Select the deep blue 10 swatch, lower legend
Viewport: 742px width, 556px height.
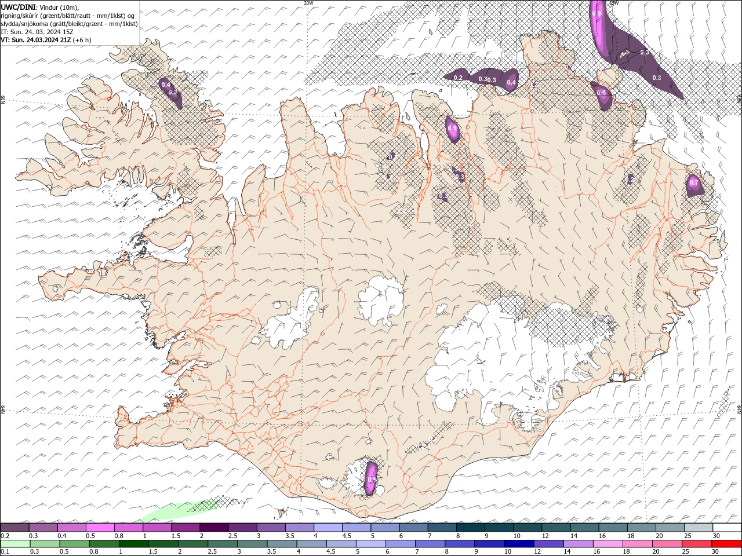coord(519,544)
